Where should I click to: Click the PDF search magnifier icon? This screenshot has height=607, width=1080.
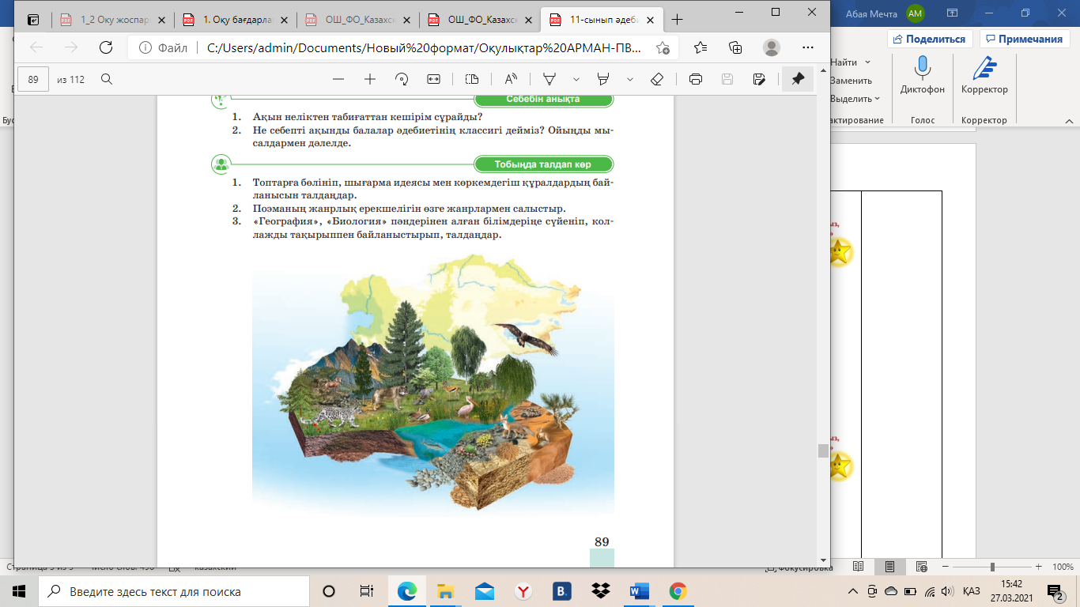(x=107, y=79)
